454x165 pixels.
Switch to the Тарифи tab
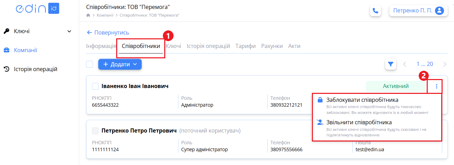245,46
